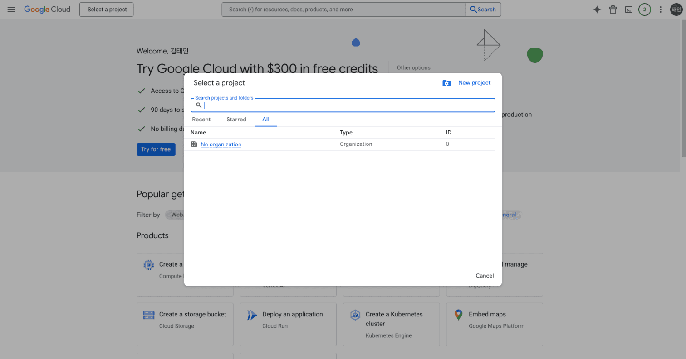Click the gift free trial icon
Screen dimensions: 686x359
coord(613,10)
